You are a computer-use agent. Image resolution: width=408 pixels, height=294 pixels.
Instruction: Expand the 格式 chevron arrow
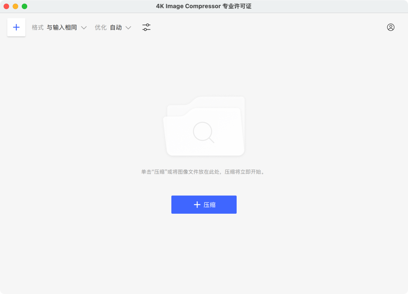(84, 28)
